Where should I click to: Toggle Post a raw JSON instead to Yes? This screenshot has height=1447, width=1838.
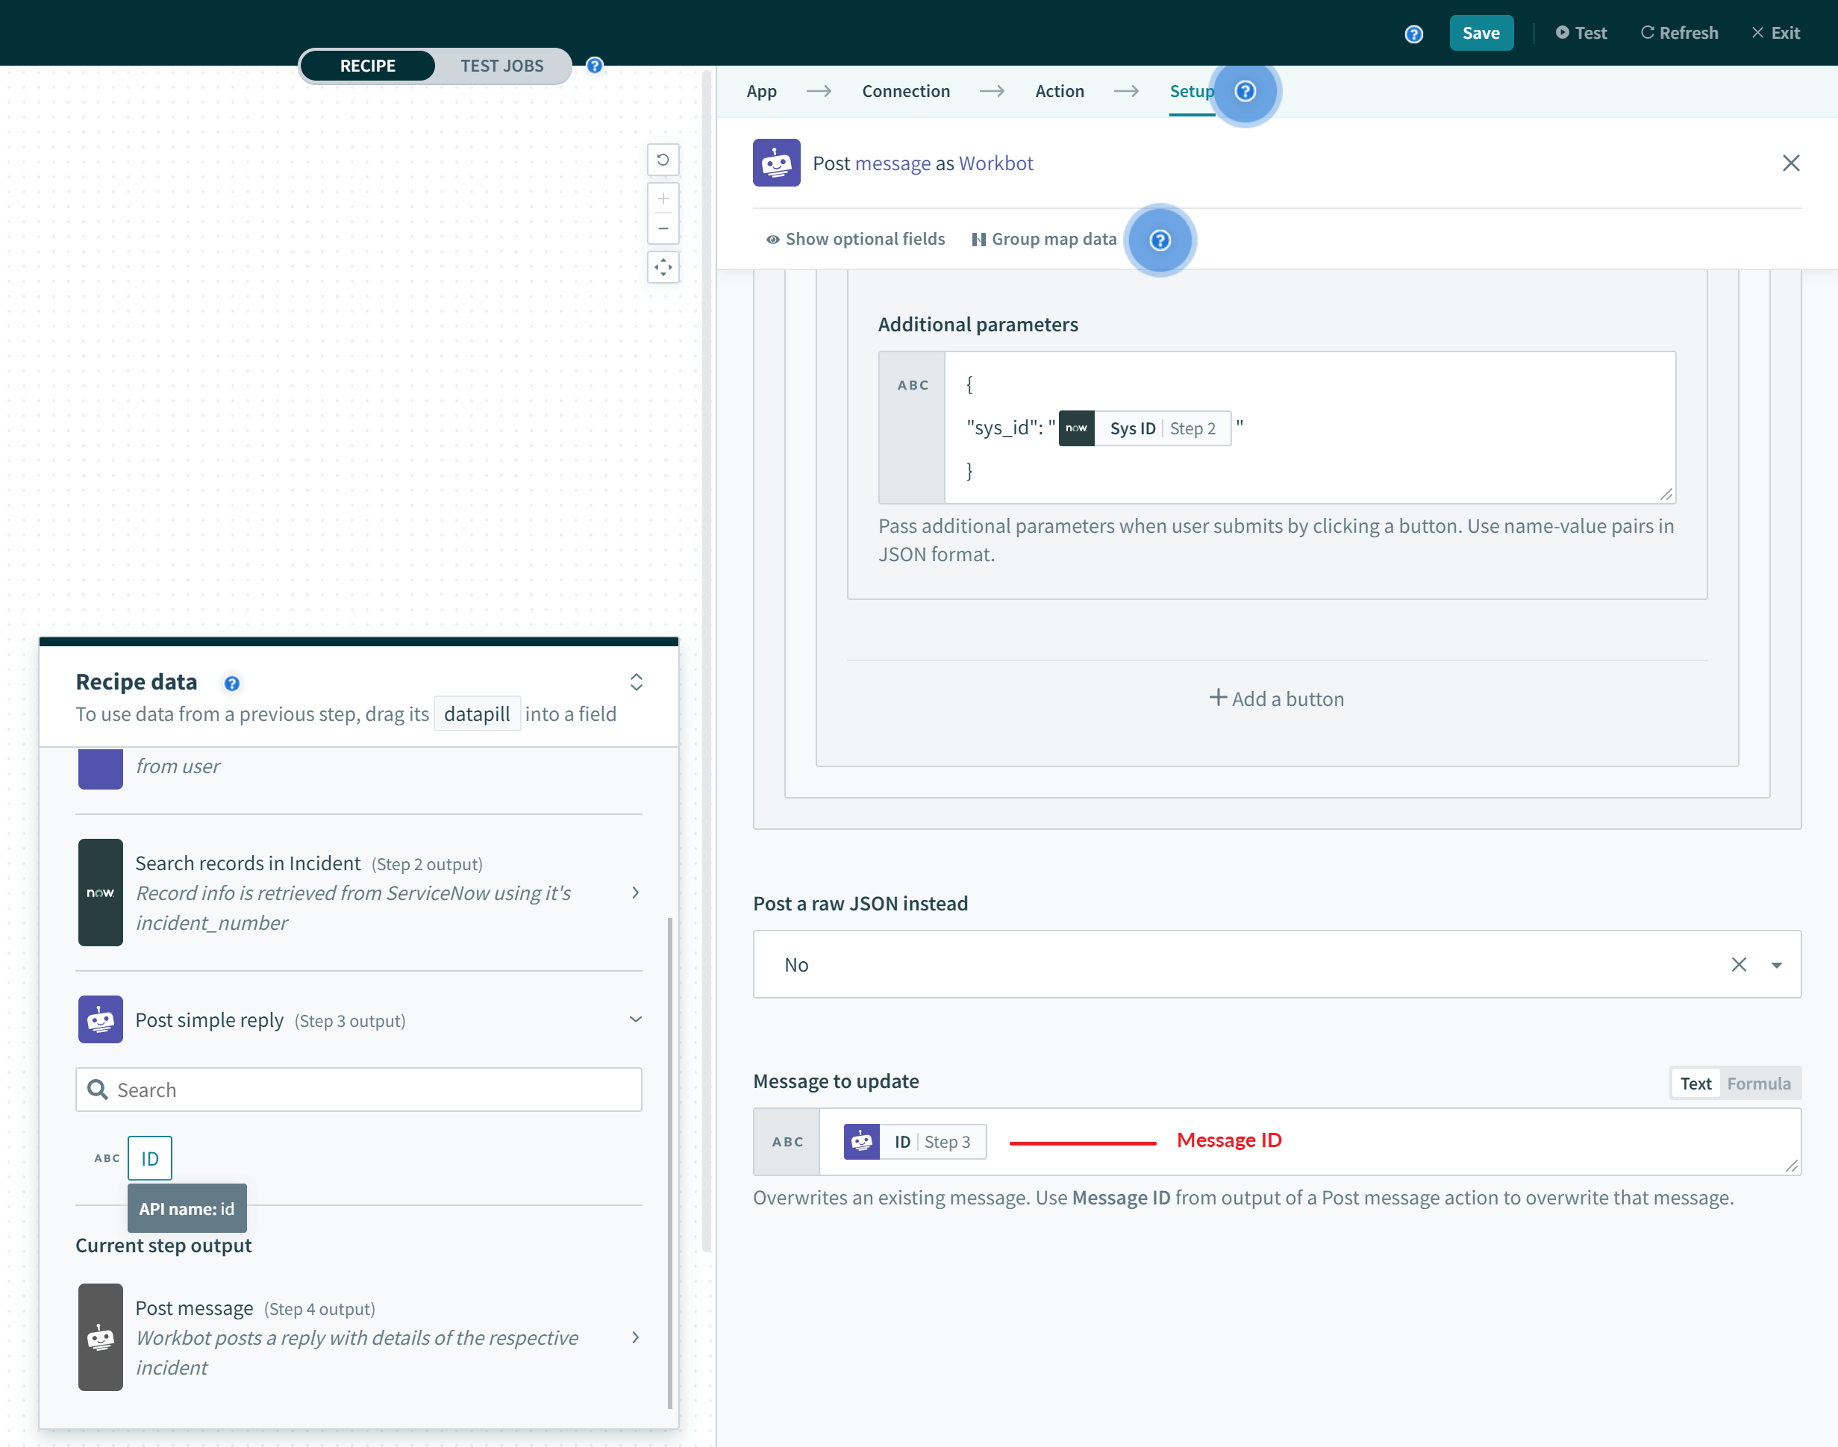[x=1778, y=962]
